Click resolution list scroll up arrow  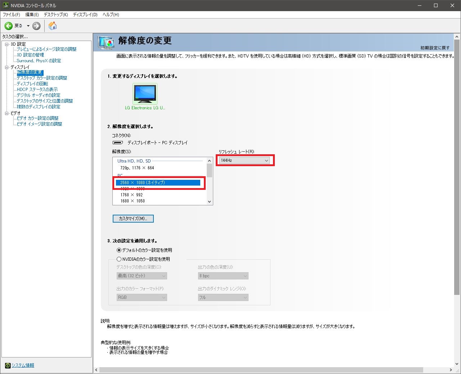[210, 160]
